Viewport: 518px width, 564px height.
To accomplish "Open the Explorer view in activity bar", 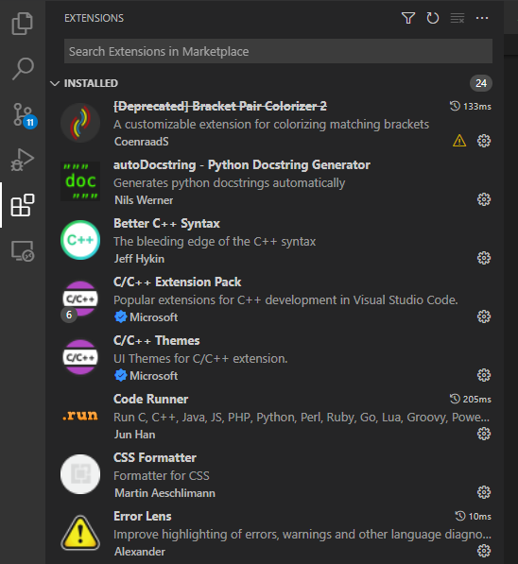I will (x=23, y=24).
